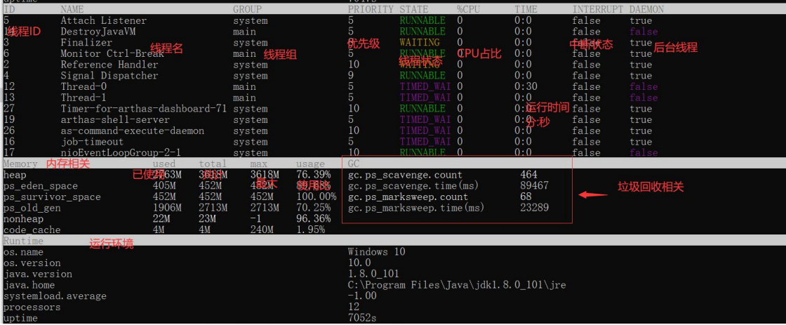This screenshot has height=325, width=786.
Task: Click the "ps_survivor_space" memory row label
Action: (x=52, y=197)
